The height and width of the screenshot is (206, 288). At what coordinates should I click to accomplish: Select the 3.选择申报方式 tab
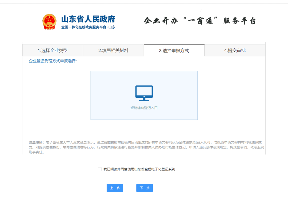pos(174,50)
